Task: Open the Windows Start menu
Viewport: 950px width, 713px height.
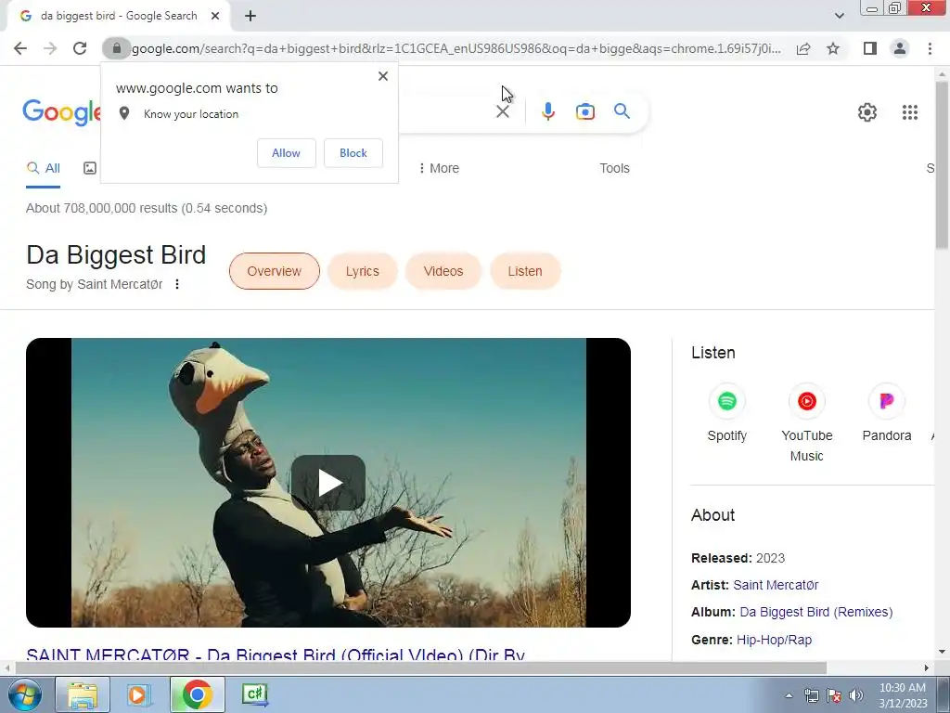Action: click(x=23, y=694)
